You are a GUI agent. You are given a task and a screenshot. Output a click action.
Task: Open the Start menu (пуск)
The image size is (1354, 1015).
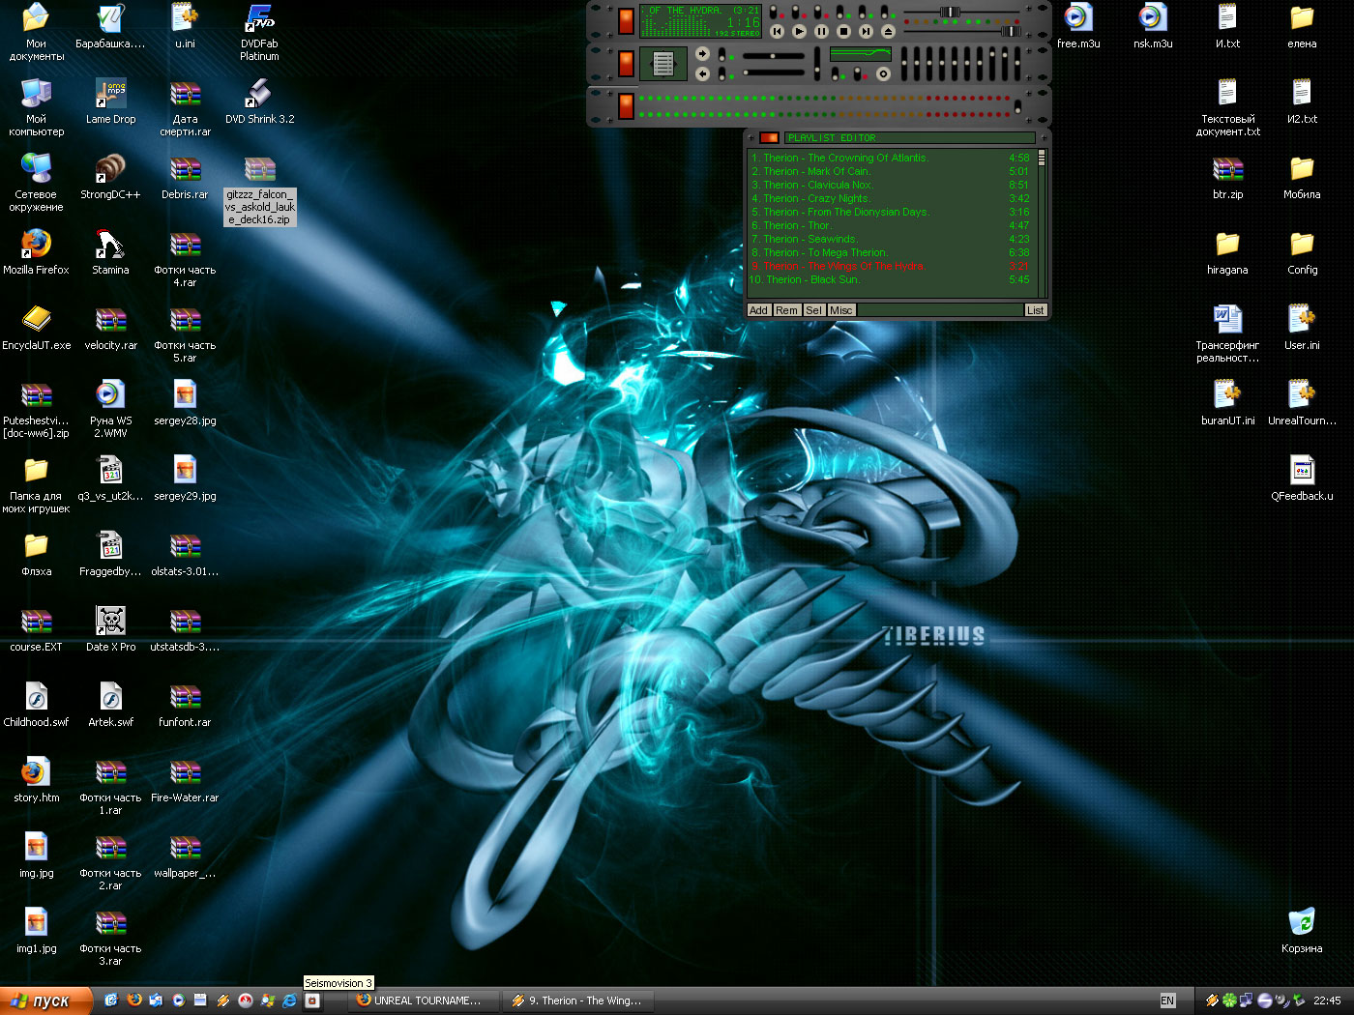[x=45, y=1000]
